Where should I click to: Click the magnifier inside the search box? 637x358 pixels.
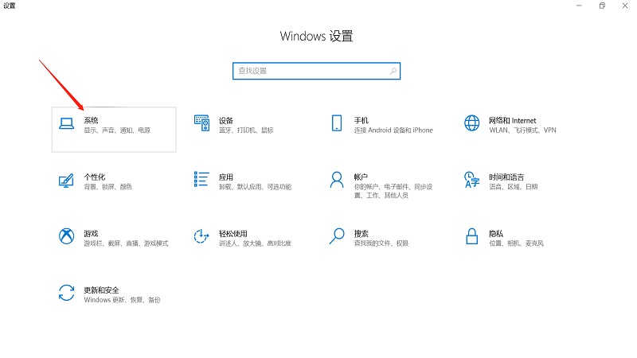[393, 71]
